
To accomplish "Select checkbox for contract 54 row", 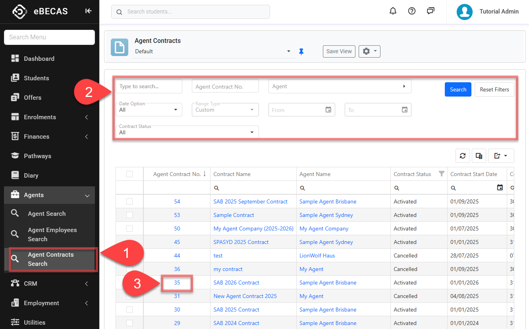I will point(129,201).
